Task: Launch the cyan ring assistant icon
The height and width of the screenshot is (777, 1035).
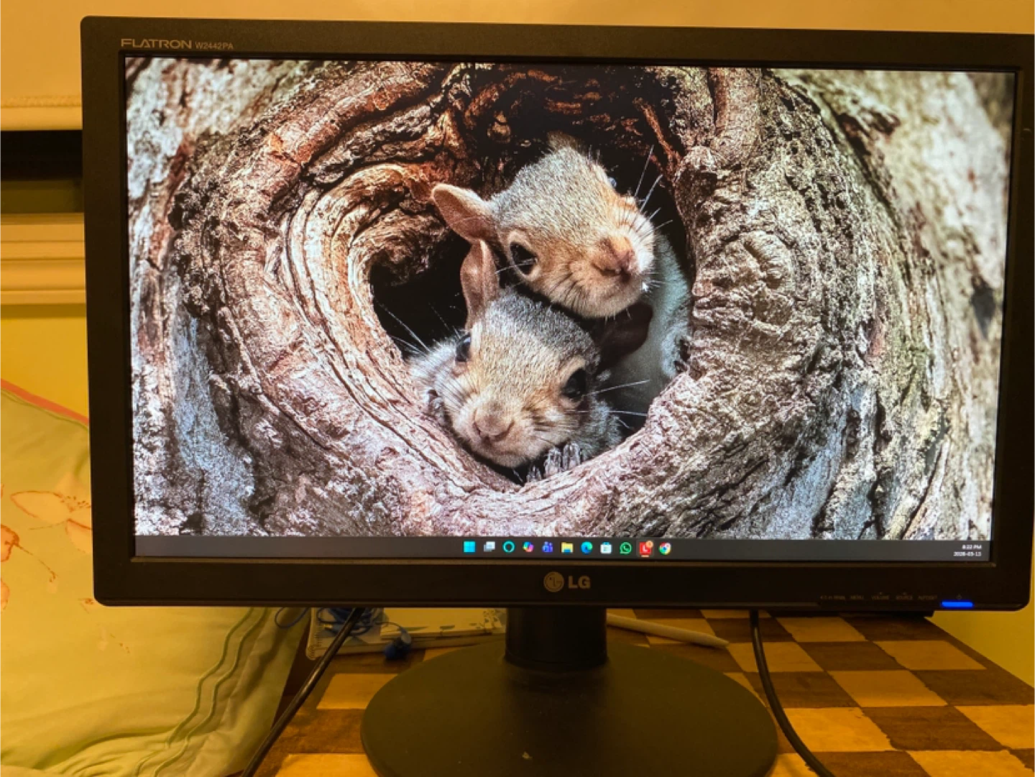Action: coord(509,548)
